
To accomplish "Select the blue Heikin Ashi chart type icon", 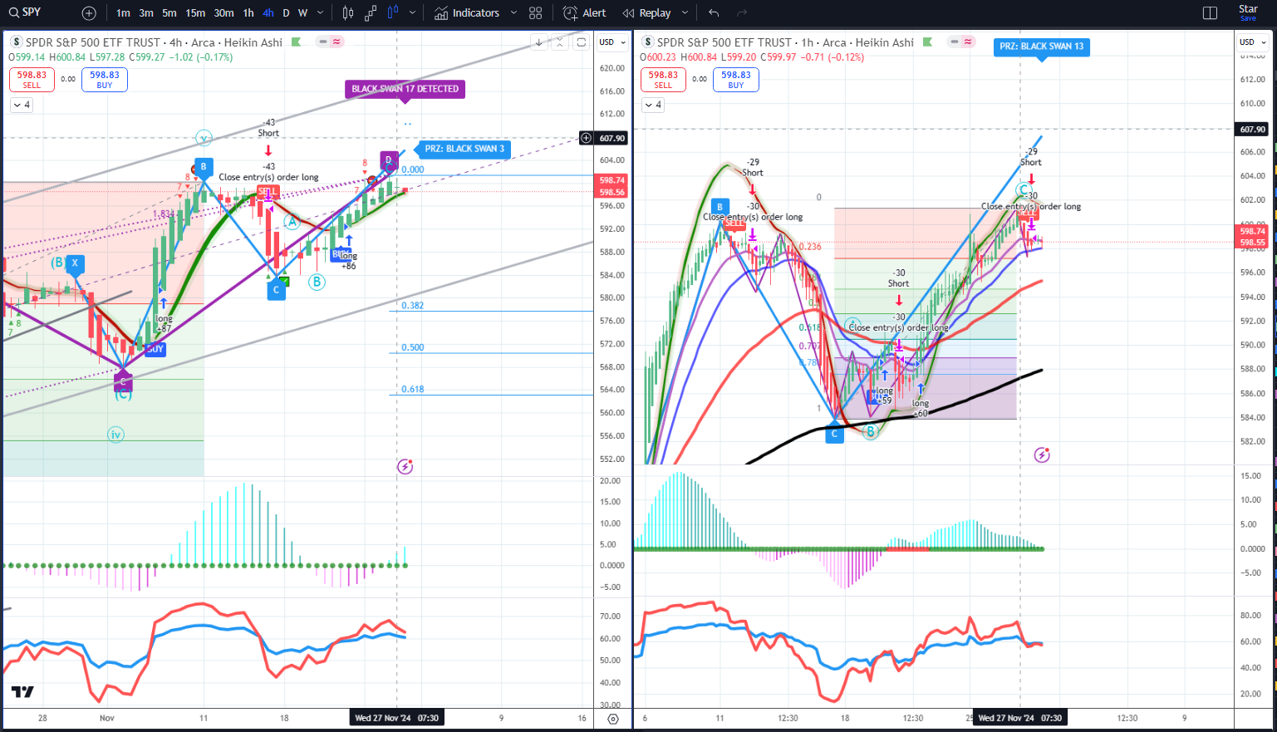I will click(393, 12).
